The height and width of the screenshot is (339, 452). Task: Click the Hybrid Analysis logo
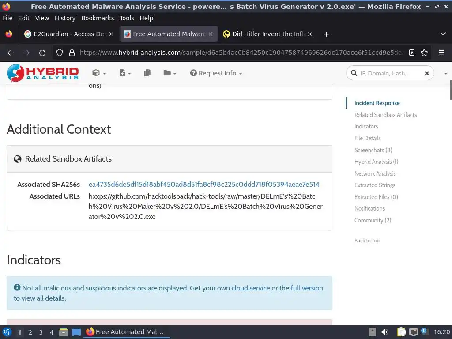43,73
